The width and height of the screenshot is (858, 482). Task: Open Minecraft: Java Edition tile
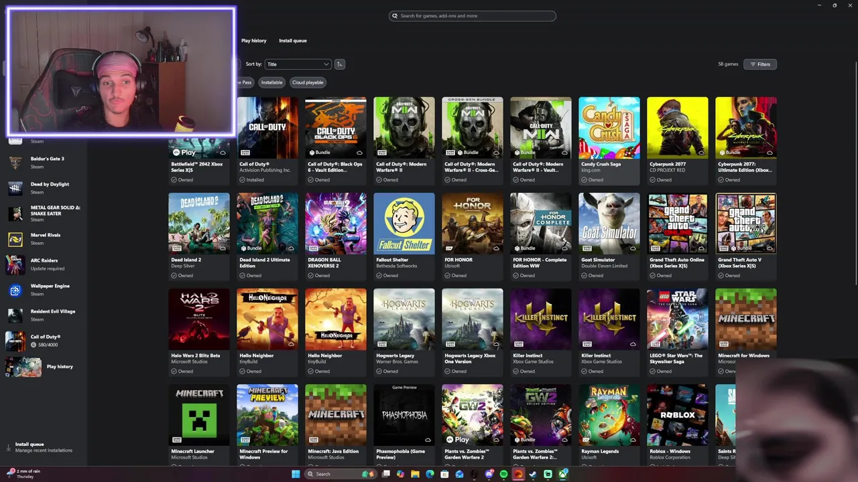pyautogui.click(x=336, y=424)
